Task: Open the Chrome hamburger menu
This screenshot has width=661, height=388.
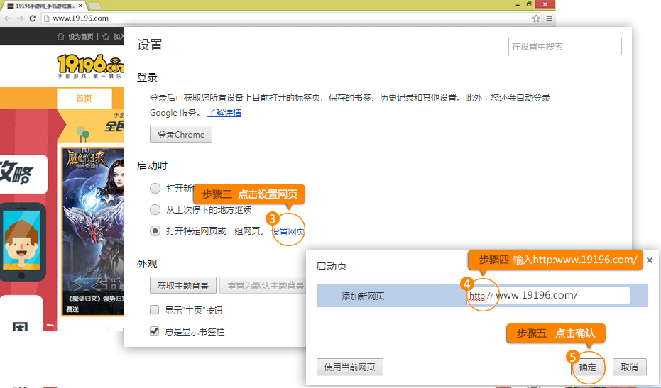Action: [x=549, y=18]
